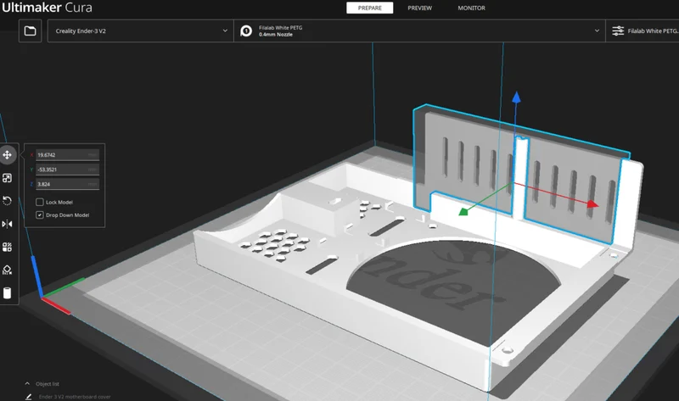The width and height of the screenshot is (679, 401).
Task: Select the Rotate tool
Action: [x=8, y=201]
